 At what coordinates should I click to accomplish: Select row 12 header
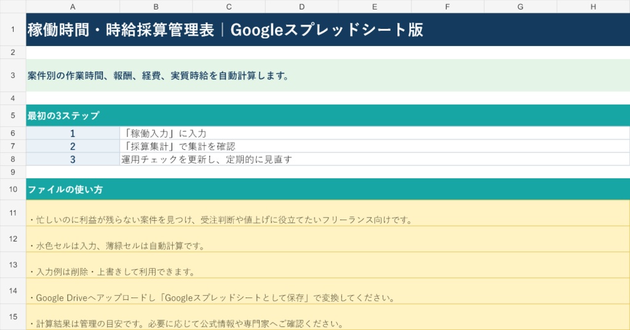13,239
